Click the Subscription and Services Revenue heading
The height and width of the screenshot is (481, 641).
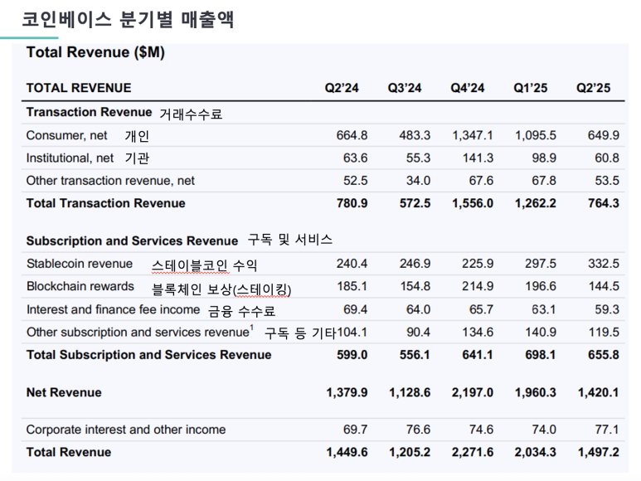(x=132, y=241)
